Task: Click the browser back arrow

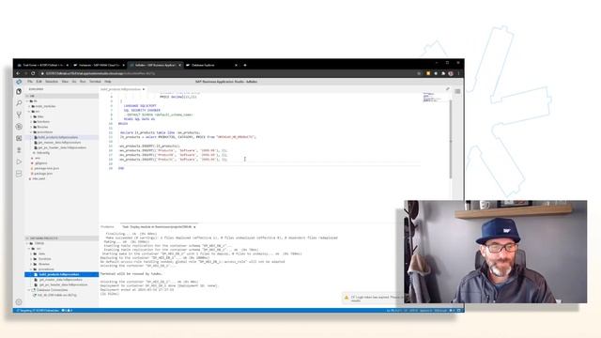Action: [x=18, y=73]
